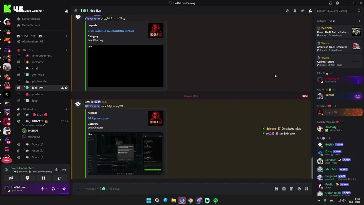The image size is (364, 205).
Task: Open the soundboard button
Action: pyautogui.click(x=60, y=178)
